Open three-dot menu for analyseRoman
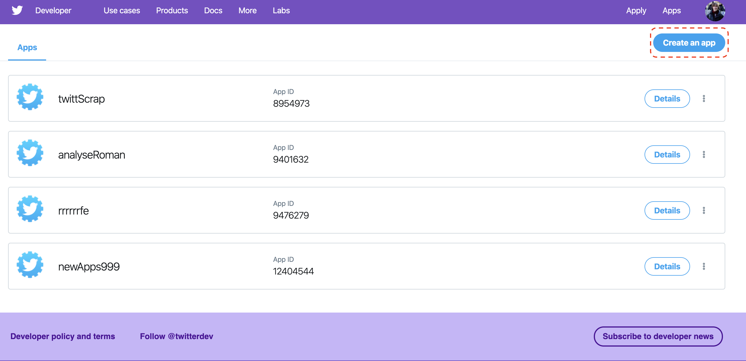 [x=703, y=155]
